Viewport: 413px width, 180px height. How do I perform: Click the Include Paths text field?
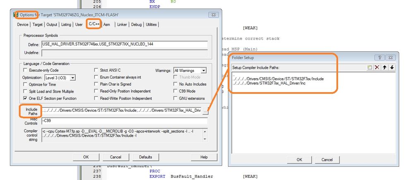pyautogui.click(x=122, y=111)
